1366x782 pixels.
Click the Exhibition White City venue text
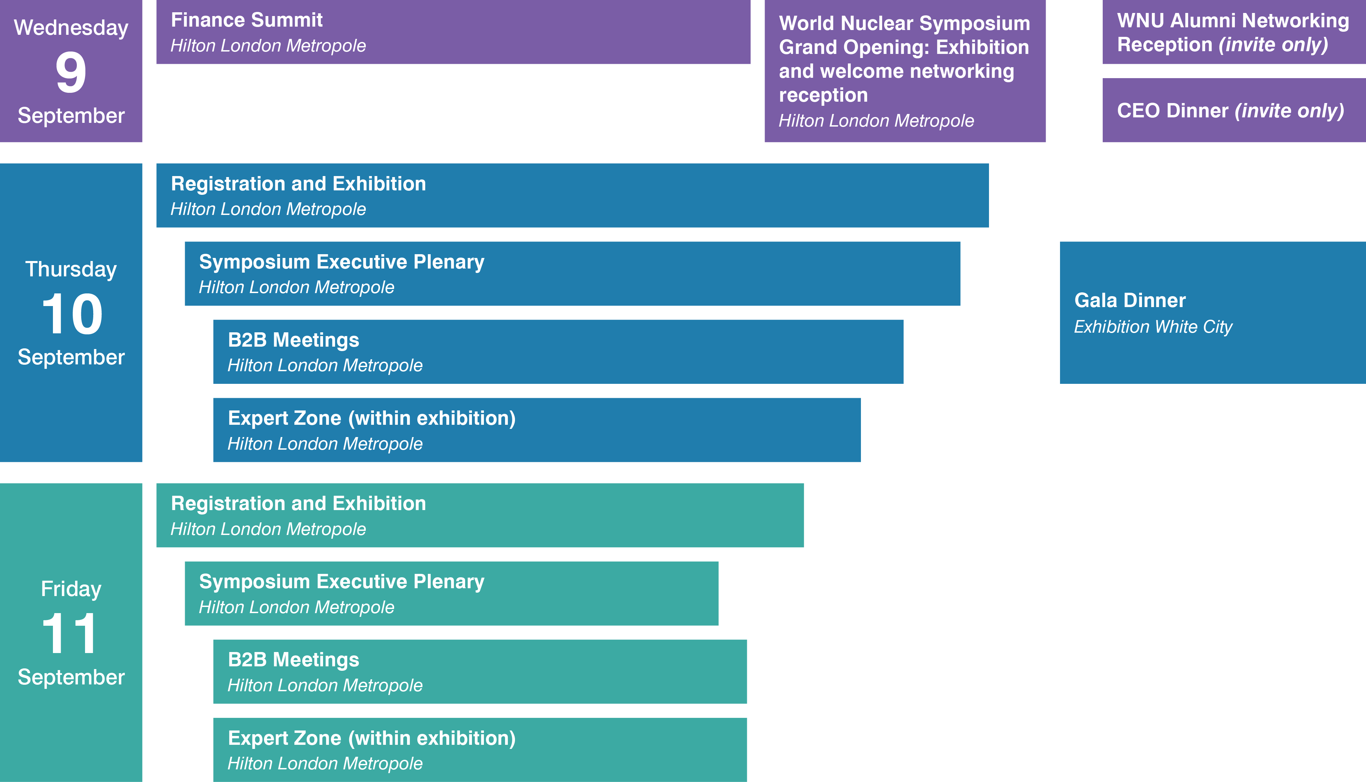[x=1153, y=327]
